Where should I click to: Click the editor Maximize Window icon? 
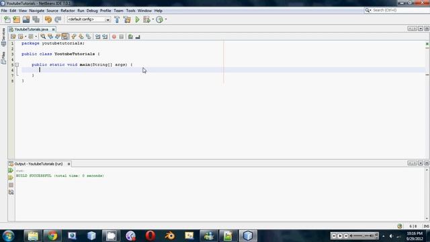click(x=427, y=28)
